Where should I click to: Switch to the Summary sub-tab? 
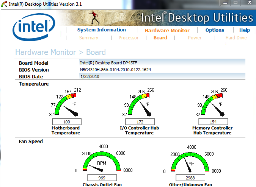click(x=89, y=38)
